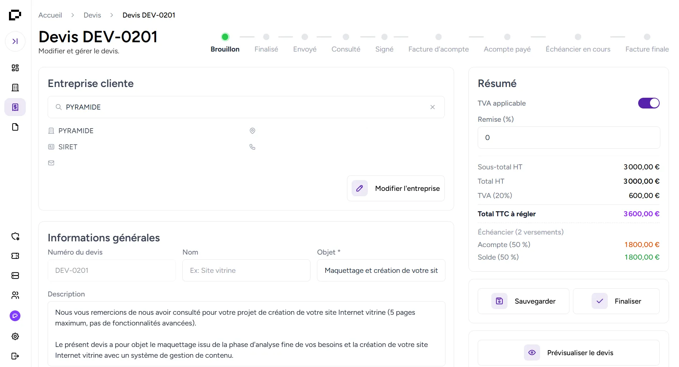The image size is (679, 367).
Task: Open the companies building icon in sidebar
Action: click(15, 88)
